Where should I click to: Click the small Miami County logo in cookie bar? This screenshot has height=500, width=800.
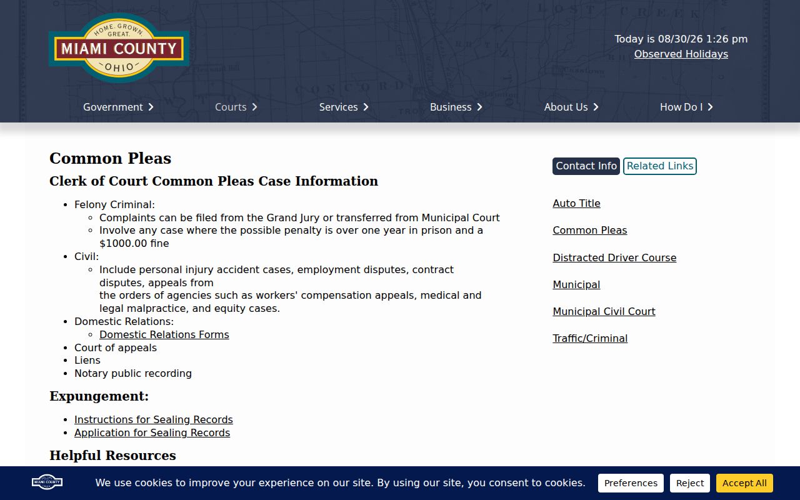click(47, 482)
